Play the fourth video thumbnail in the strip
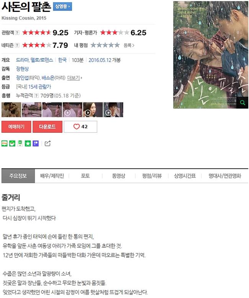 point(72,110)
